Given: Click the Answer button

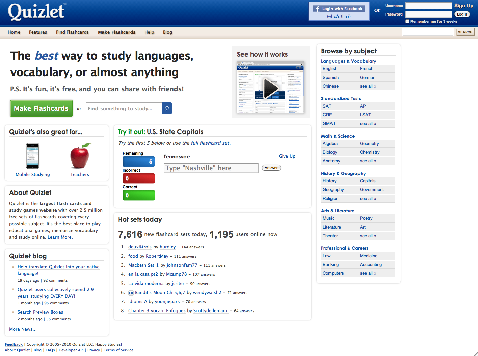Looking at the screenshot, I should (x=271, y=168).
